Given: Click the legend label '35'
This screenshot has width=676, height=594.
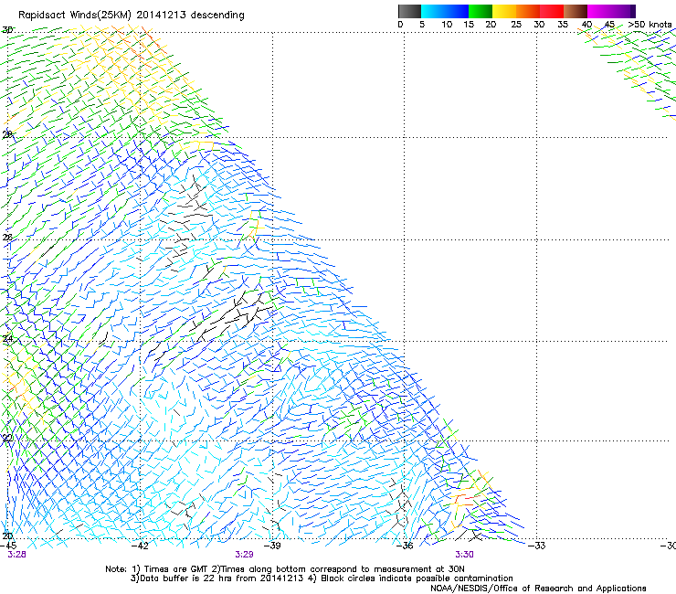Looking at the screenshot, I should pos(563,25).
